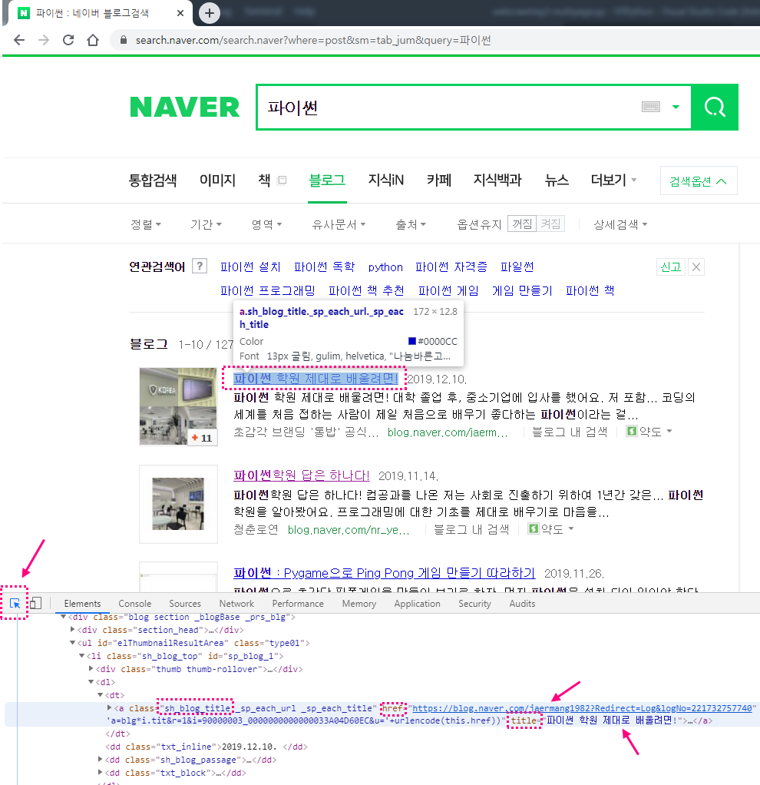The image size is (760, 785).
Task: Open the 영역 dropdown
Action: [x=266, y=225]
